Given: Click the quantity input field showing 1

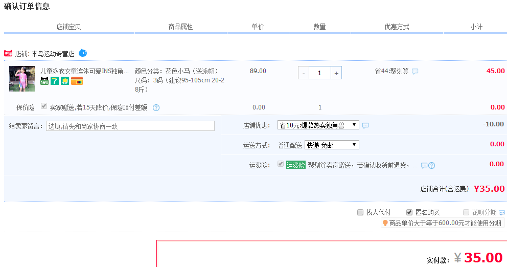Looking at the screenshot, I should tap(320, 73).
